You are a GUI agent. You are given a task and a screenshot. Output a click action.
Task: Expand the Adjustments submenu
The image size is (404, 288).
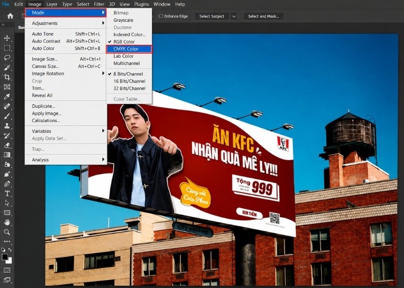point(66,23)
